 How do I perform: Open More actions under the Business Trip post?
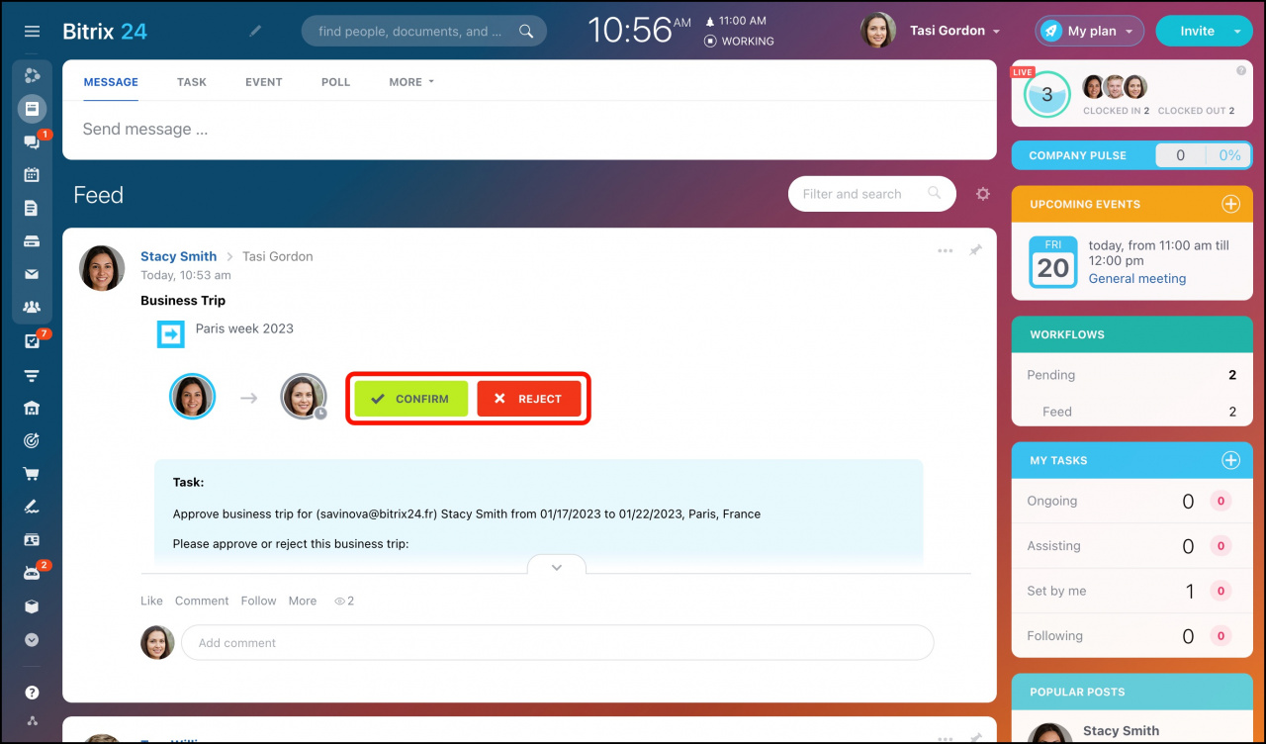click(303, 601)
